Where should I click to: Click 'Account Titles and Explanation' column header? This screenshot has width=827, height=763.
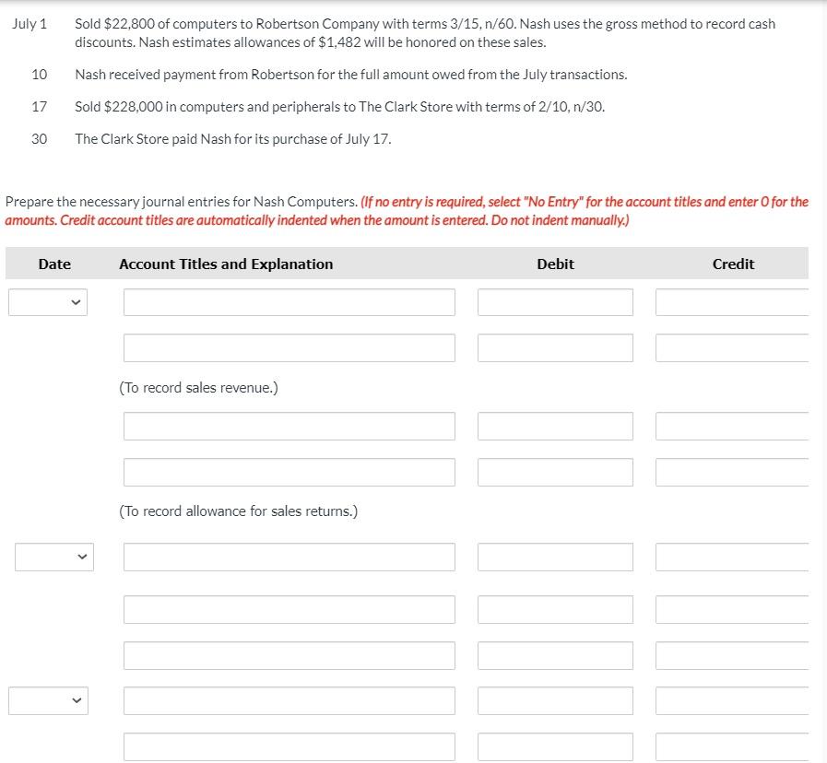[x=226, y=264]
